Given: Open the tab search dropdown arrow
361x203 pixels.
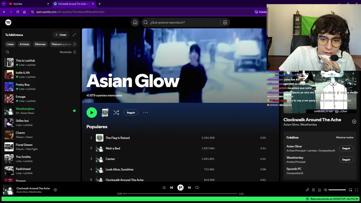Looking at the screenshot, I should click(4, 4).
